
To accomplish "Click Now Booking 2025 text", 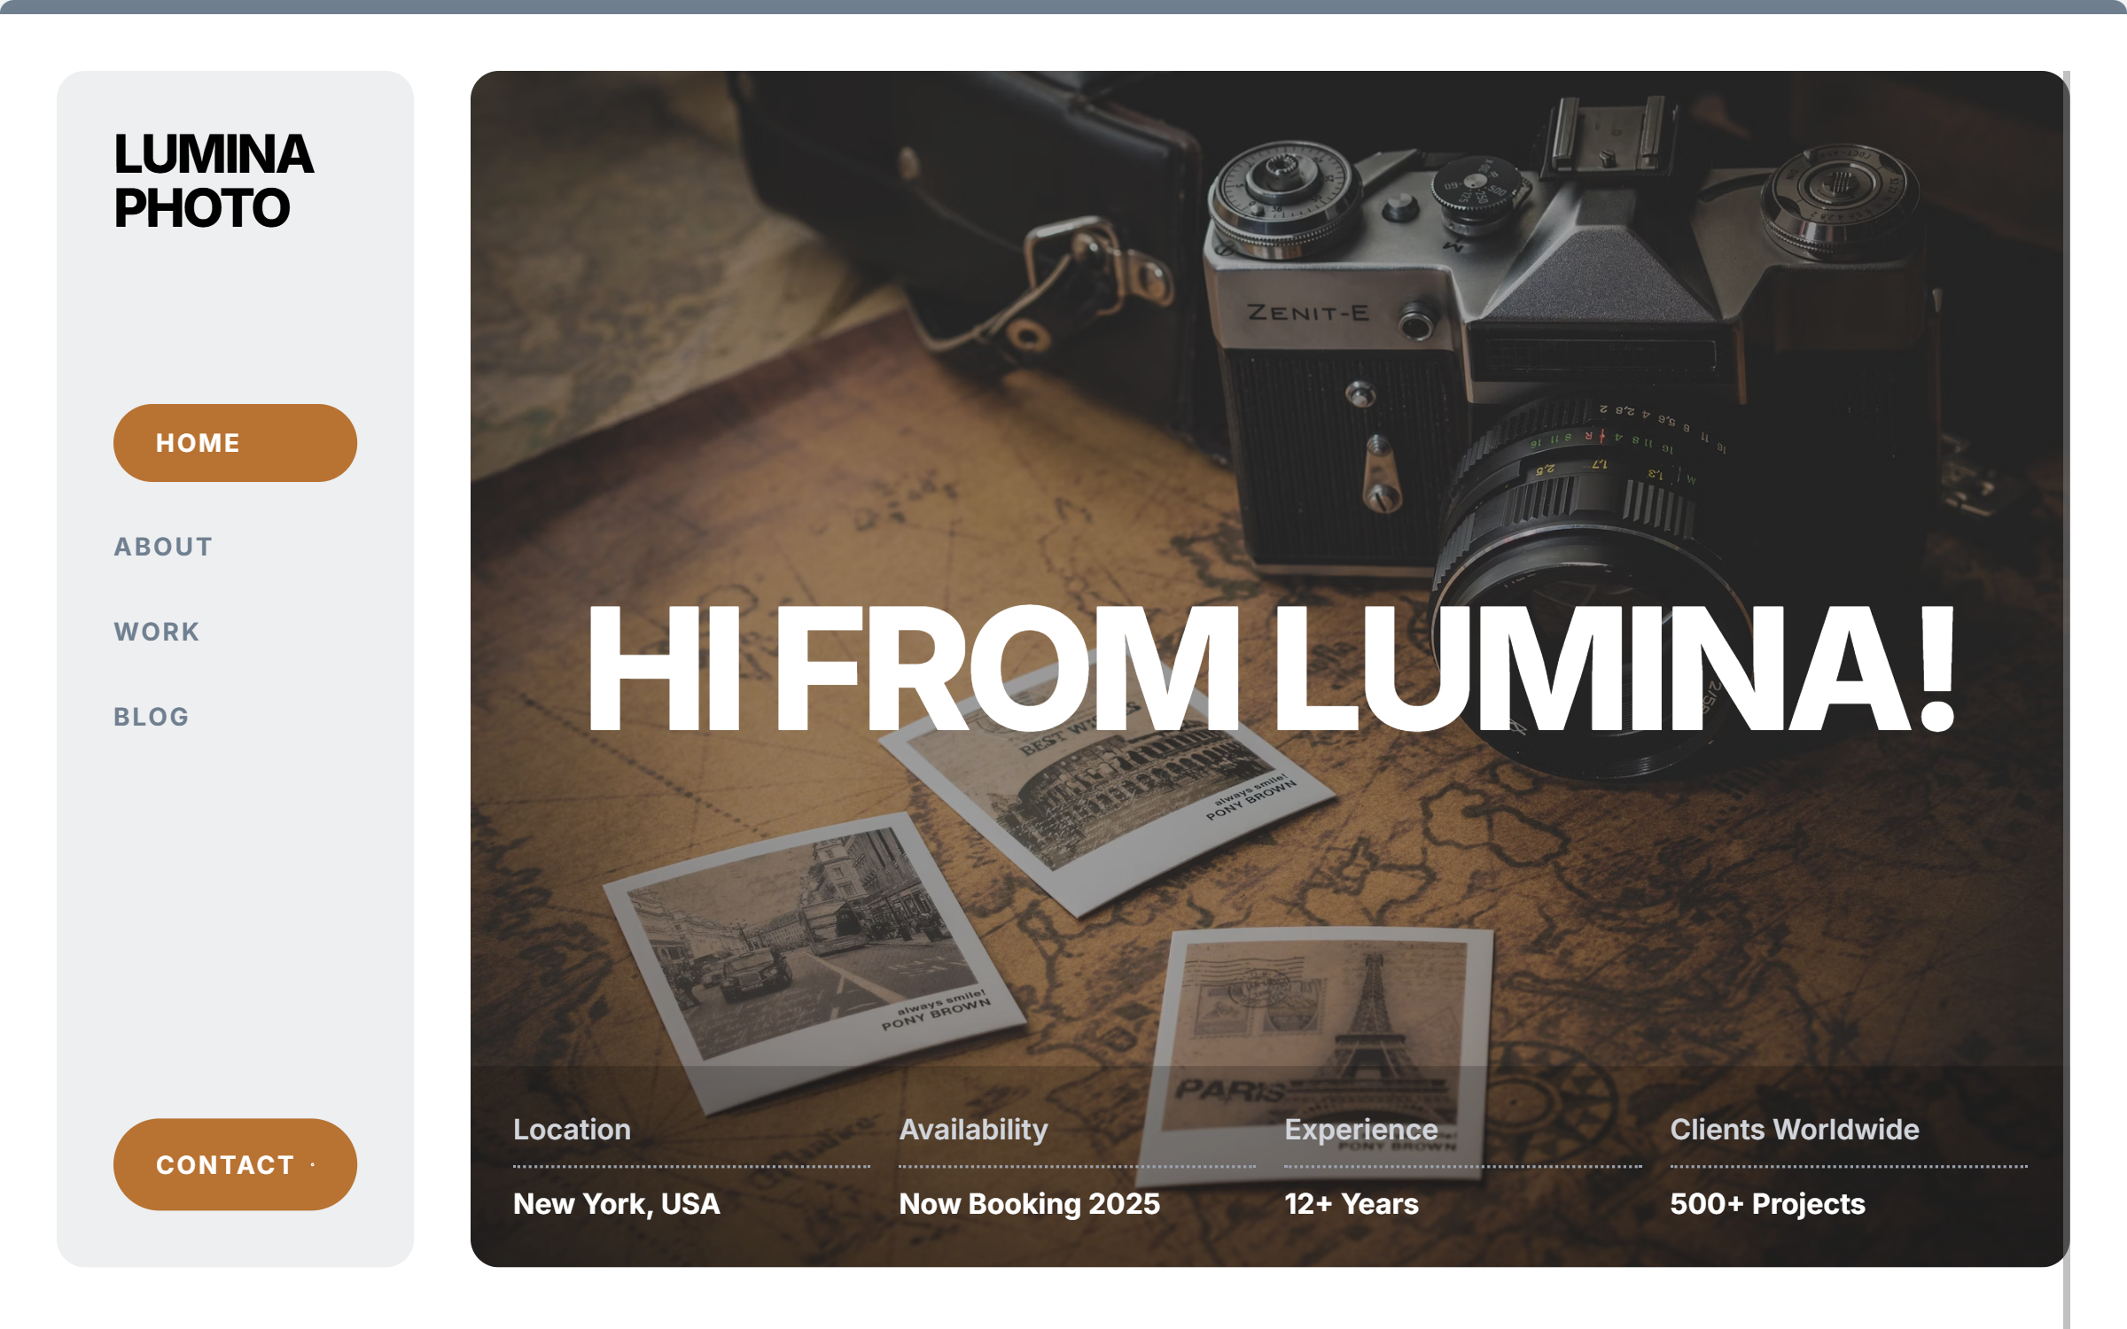I will (1029, 1204).
